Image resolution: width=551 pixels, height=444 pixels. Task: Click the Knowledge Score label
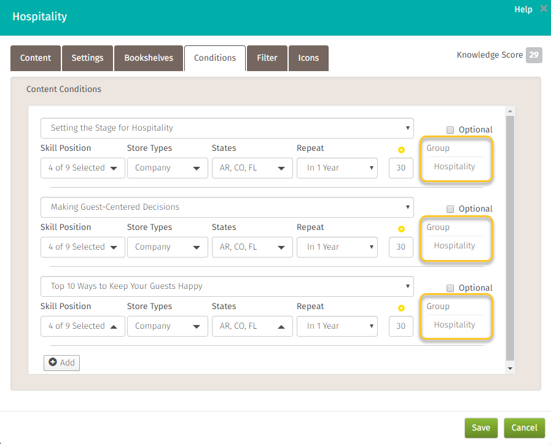(490, 55)
